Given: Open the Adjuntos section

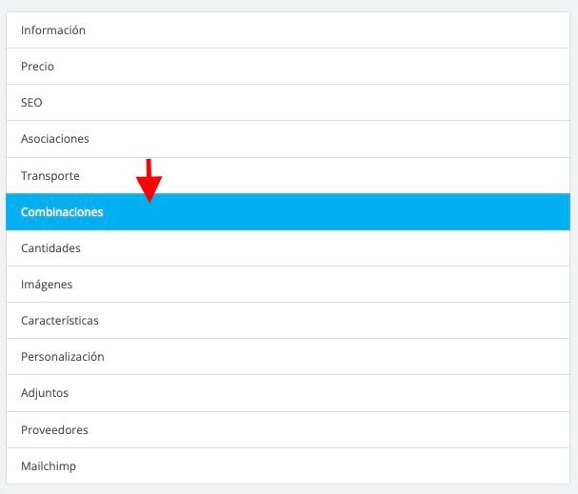Looking at the screenshot, I should pyautogui.click(x=288, y=393).
